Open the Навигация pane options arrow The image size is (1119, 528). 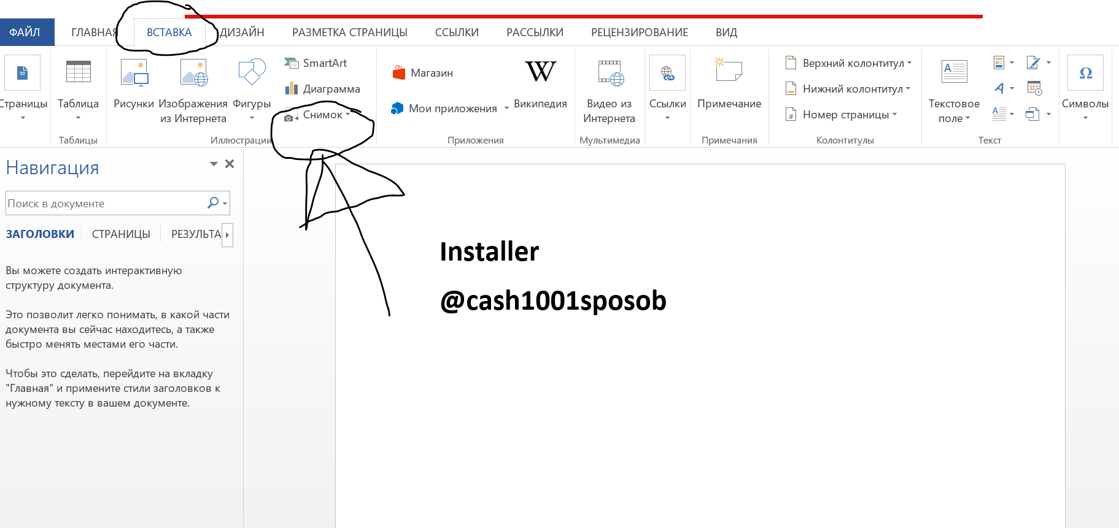click(214, 164)
